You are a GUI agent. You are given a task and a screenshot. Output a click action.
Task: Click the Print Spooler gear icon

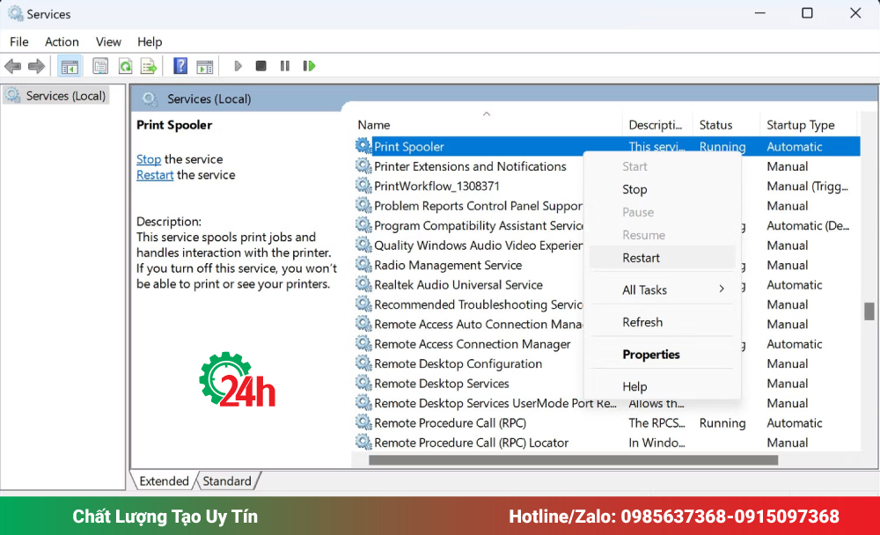tap(363, 146)
